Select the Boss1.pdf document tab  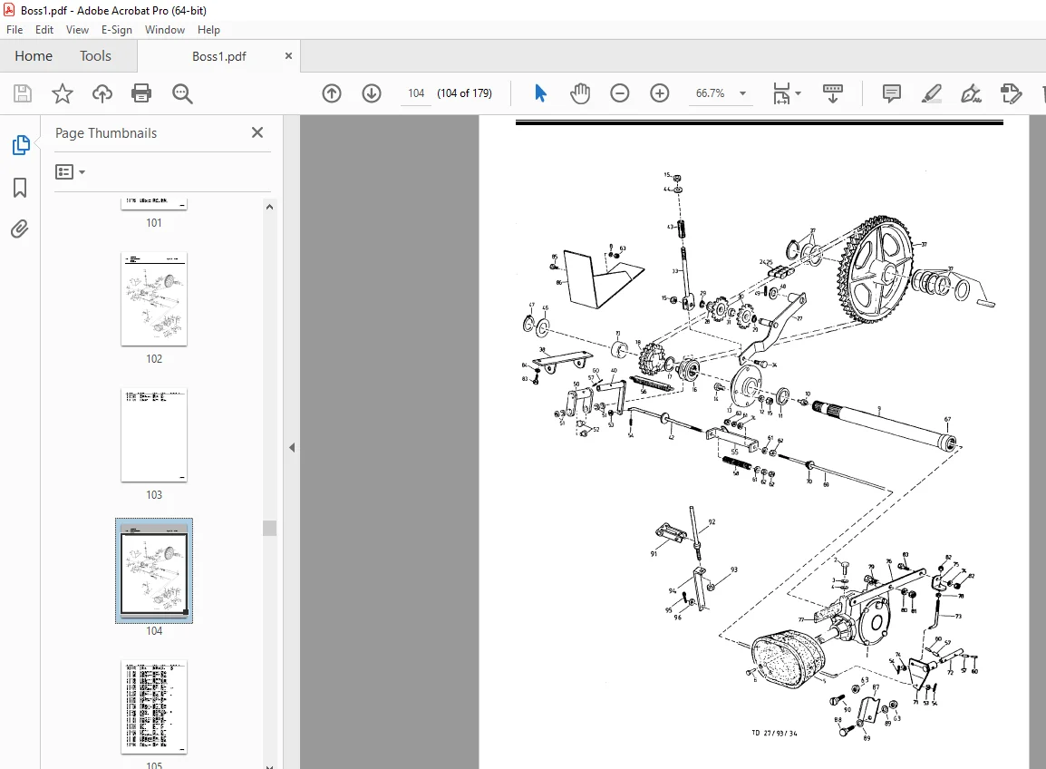pyautogui.click(x=218, y=56)
